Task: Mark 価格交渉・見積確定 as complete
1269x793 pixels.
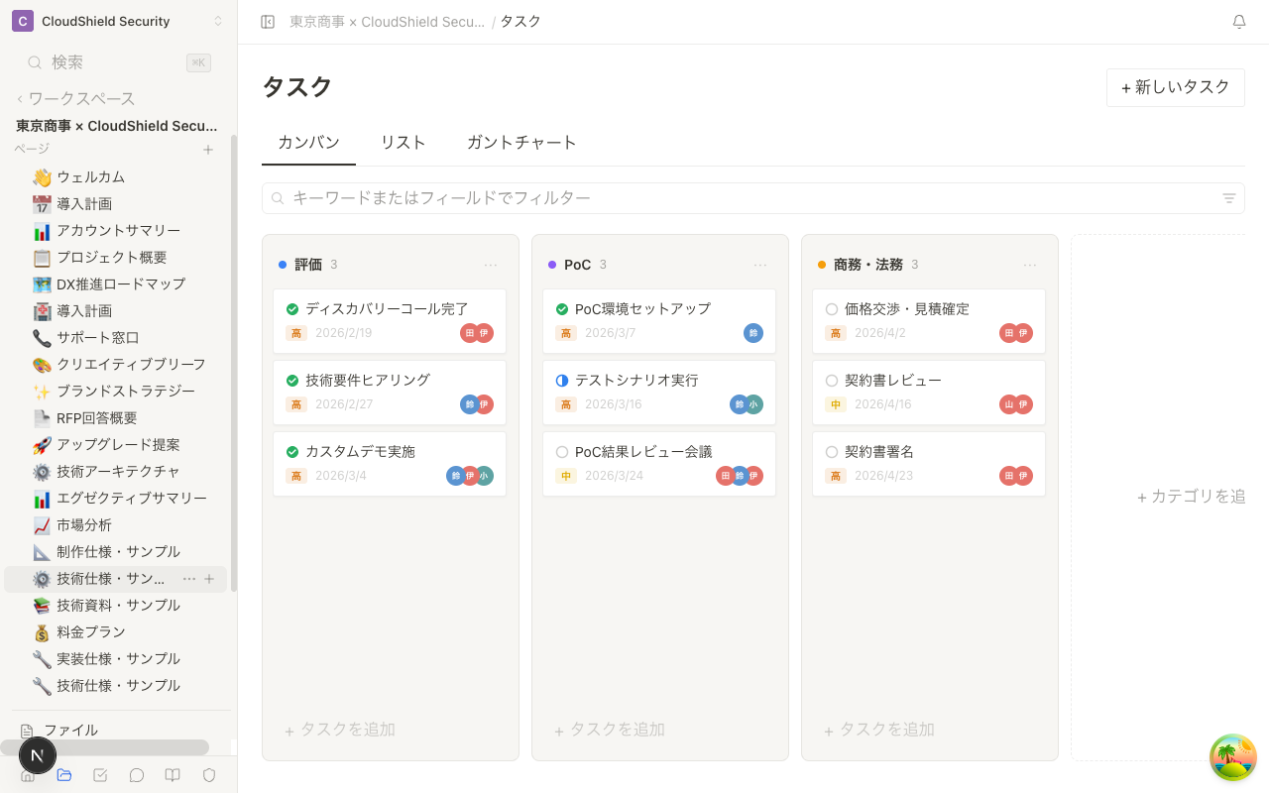Action: pos(831,308)
